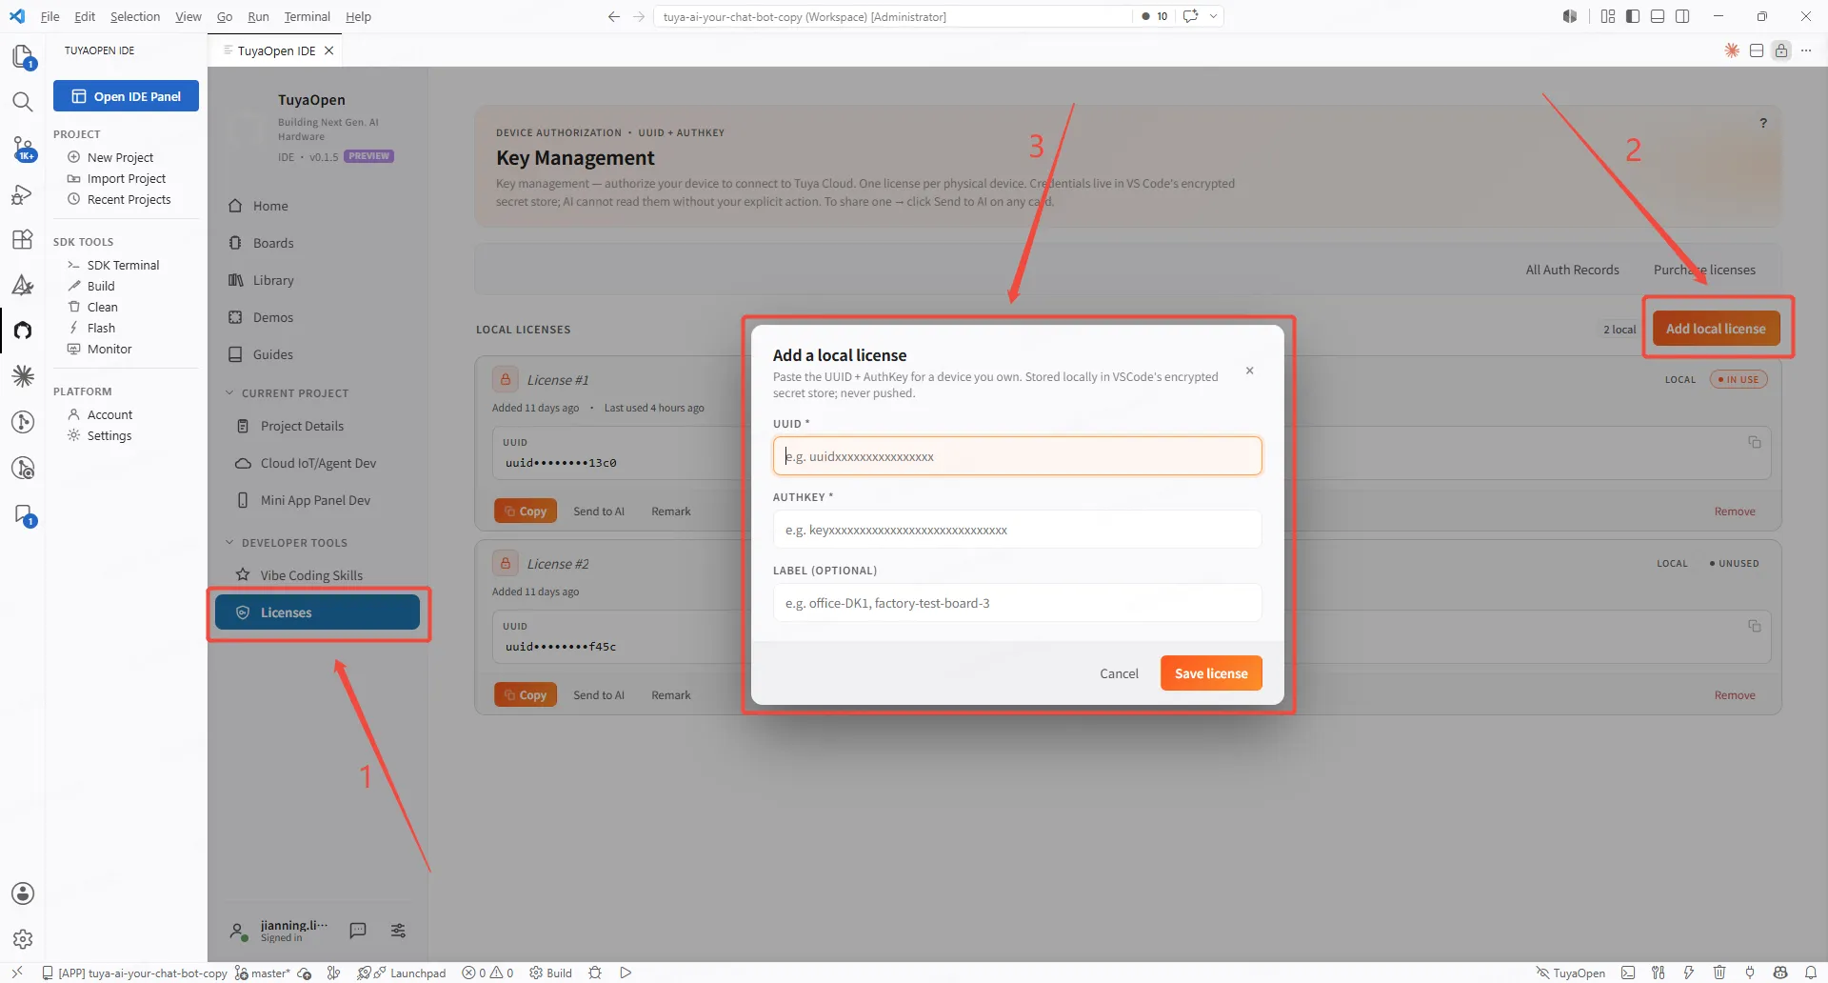Click Save license button
The width and height of the screenshot is (1828, 983).
[x=1211, y=673]
